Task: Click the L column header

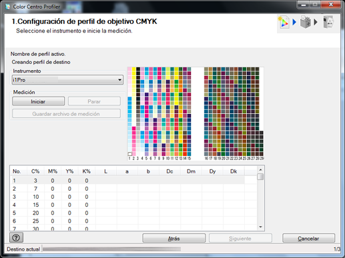Action: [106, 171]
